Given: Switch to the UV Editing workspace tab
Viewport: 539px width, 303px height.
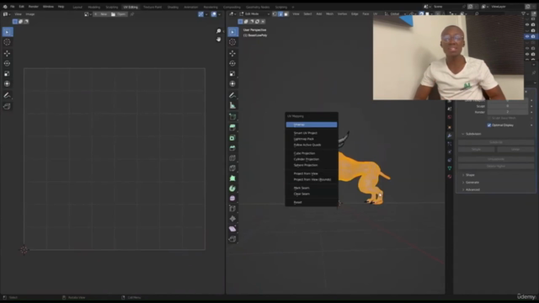Looking at the screenshot, I should click(x=131, y=7).
